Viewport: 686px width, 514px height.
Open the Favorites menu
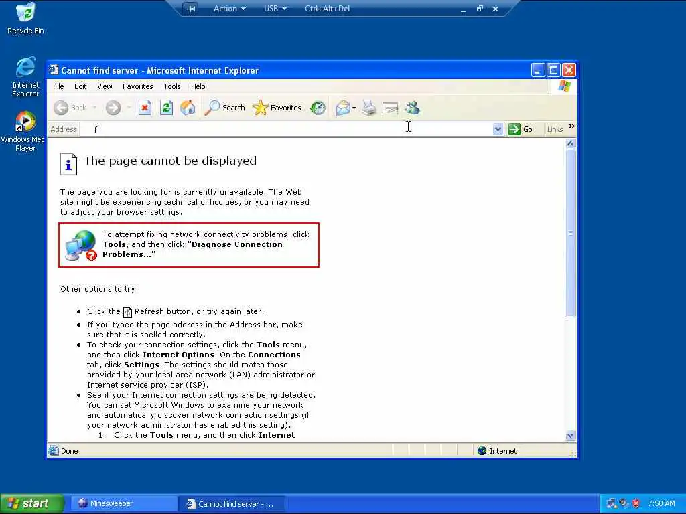pos(138,86)
